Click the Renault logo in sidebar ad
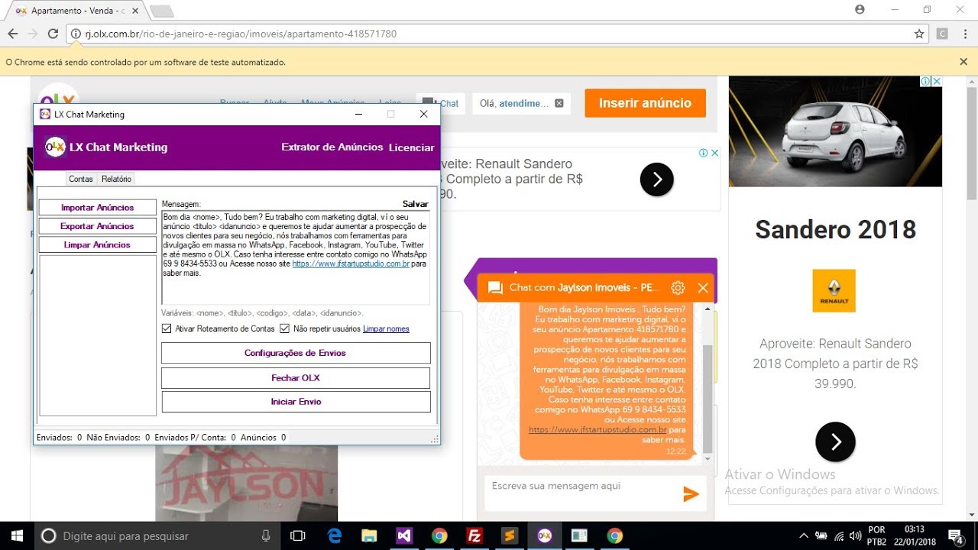978x550 pixels. click(x=834, y=290)
